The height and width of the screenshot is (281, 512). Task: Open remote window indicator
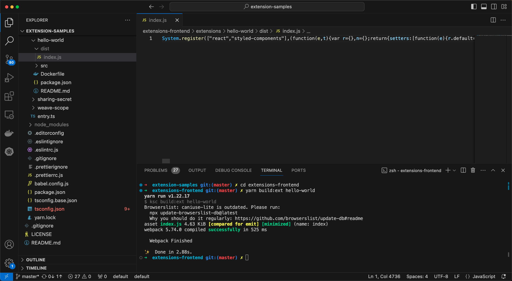[6, 276]
